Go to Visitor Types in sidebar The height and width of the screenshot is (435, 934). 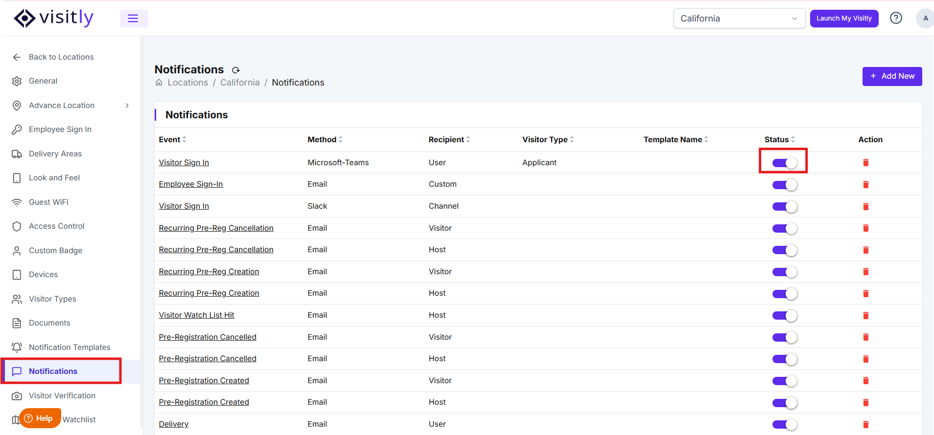point(52,299)
